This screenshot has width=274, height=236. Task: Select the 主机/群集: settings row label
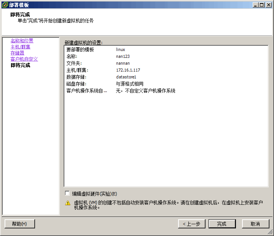pyautogui.click(x=77, y=70)
